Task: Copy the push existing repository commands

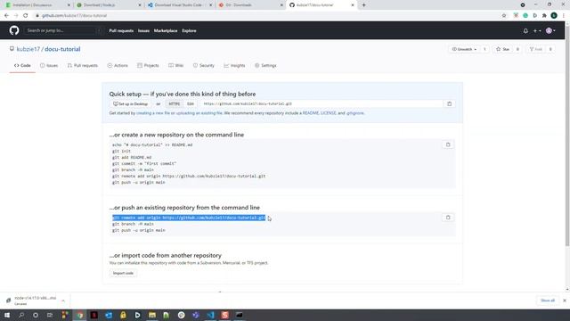Action: click(x=448, y=218)
